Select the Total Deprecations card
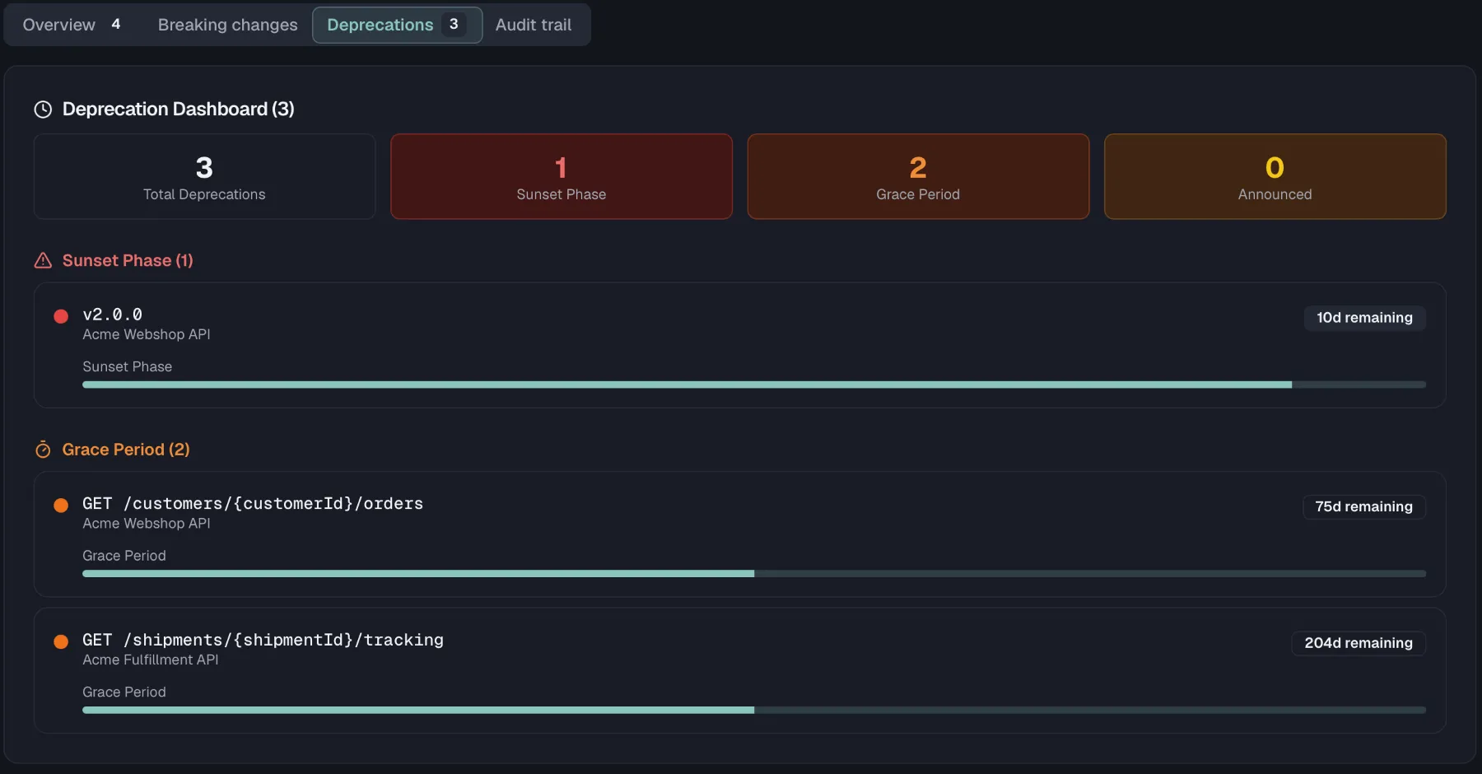This screenshot has width=1482, height=774. coord(204,176)
